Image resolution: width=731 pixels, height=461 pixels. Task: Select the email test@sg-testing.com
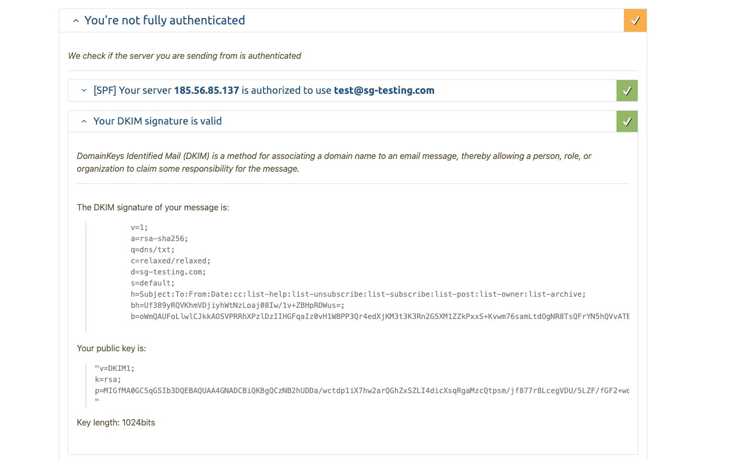coord(384,91)
